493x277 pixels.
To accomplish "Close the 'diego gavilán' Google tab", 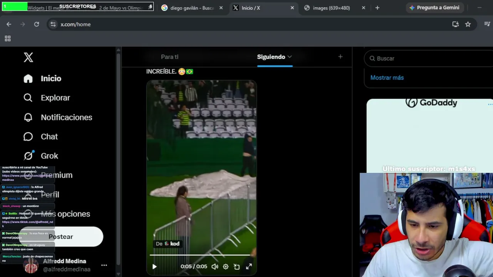I will coord(221,8).
